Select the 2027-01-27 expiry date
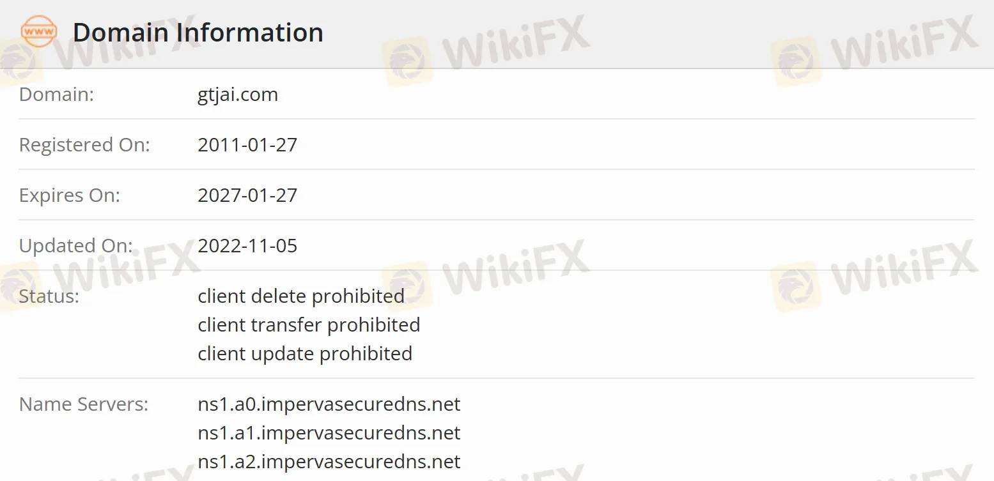Image resolution: width=994 pixels, height=481 pixels. click(x=247, y=195)
